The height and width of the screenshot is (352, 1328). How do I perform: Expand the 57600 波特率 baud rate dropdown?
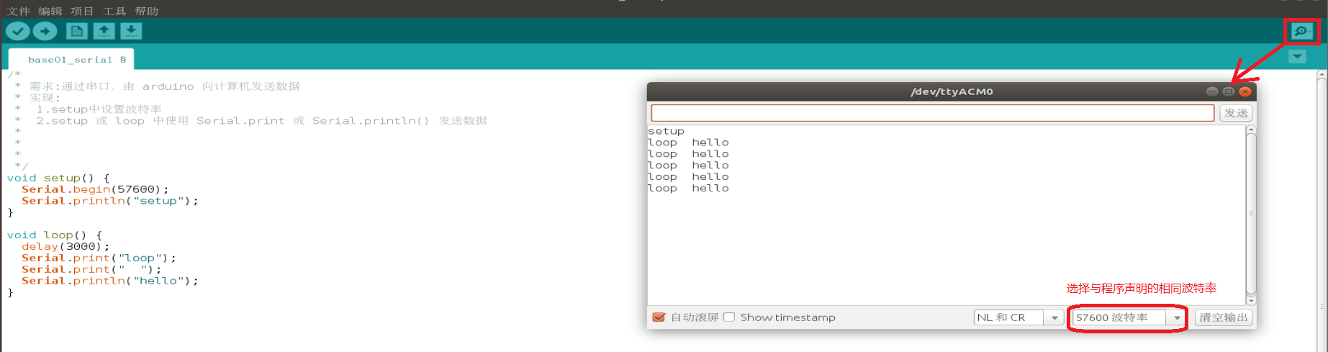[x=1128, y=317]
